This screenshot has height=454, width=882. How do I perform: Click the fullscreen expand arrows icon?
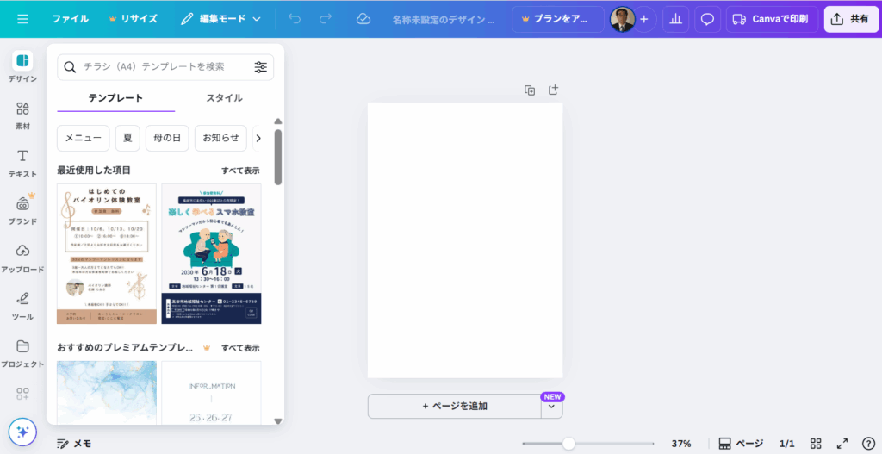click(x=842, y=444)
